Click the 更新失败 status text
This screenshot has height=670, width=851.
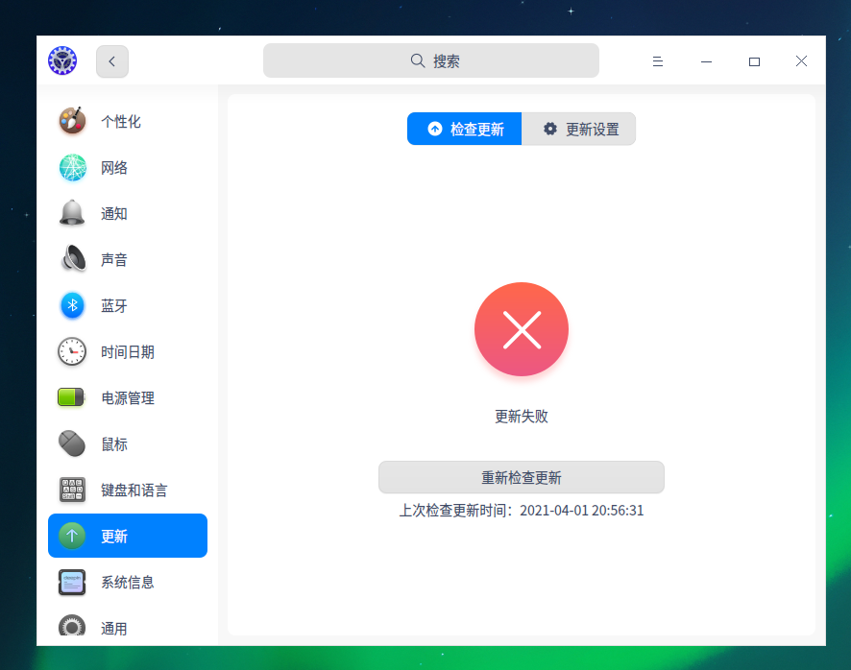[521, 416]
